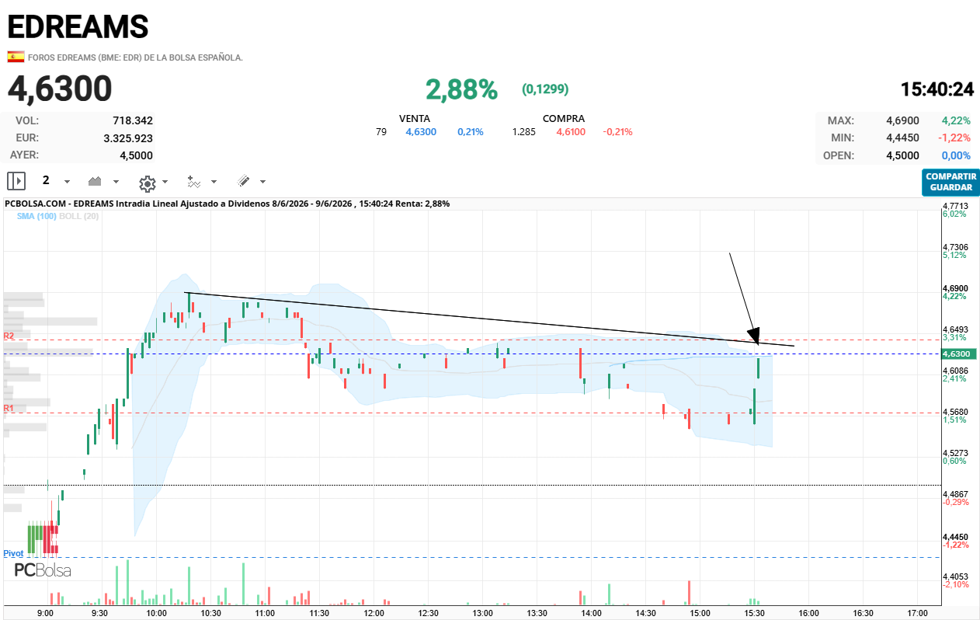The width and height of the screenshot is (980, 620).
Task: Select the drawing pencil tool icon
Action: coord(243,181)
